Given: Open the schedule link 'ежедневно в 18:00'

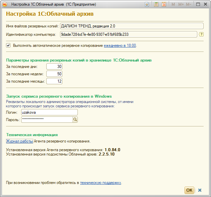Looking at the screenshot, I should click(120, 45).
